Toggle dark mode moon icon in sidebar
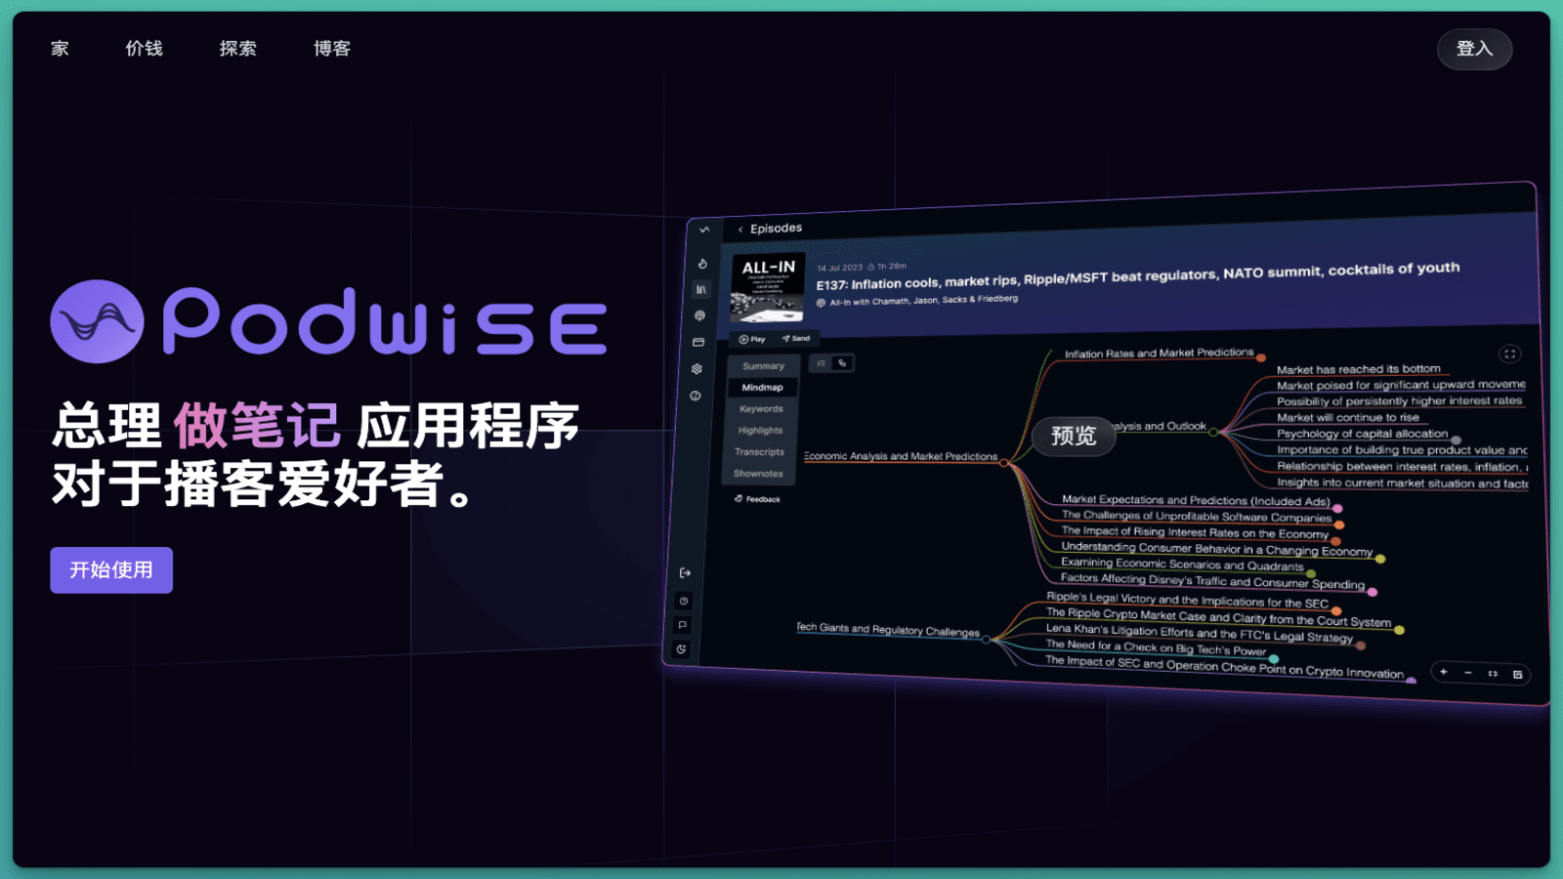The width and height of the screenshot is (1563, 879). 681,649
